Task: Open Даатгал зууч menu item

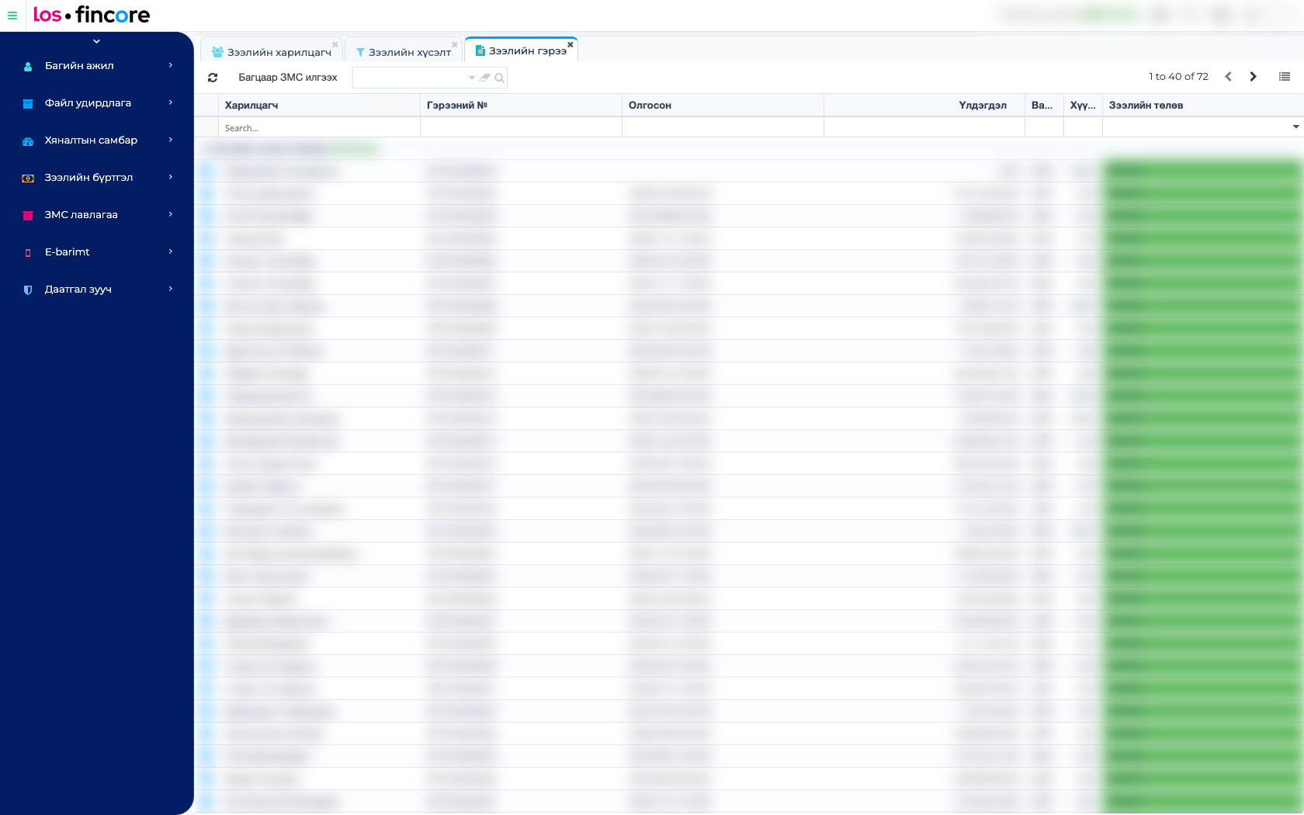Action: point(97,290)
